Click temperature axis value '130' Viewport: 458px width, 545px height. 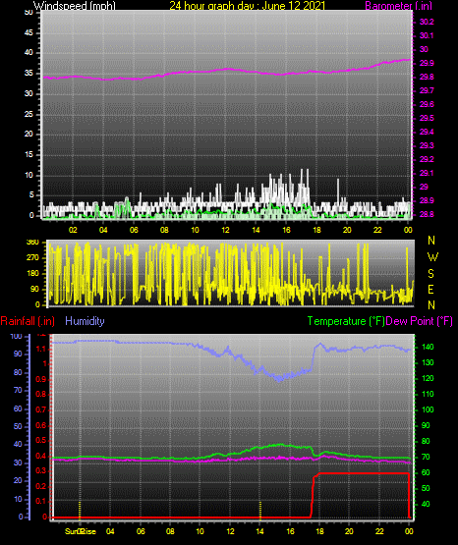tap(428, 362)
